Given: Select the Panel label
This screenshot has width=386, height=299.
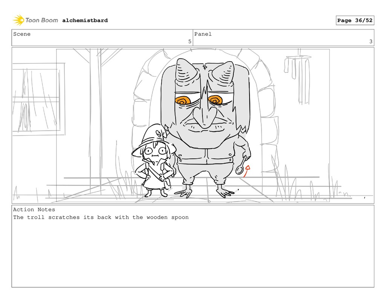Looking at the screenshot, I should pyautogui.click(x=203, y=34).
